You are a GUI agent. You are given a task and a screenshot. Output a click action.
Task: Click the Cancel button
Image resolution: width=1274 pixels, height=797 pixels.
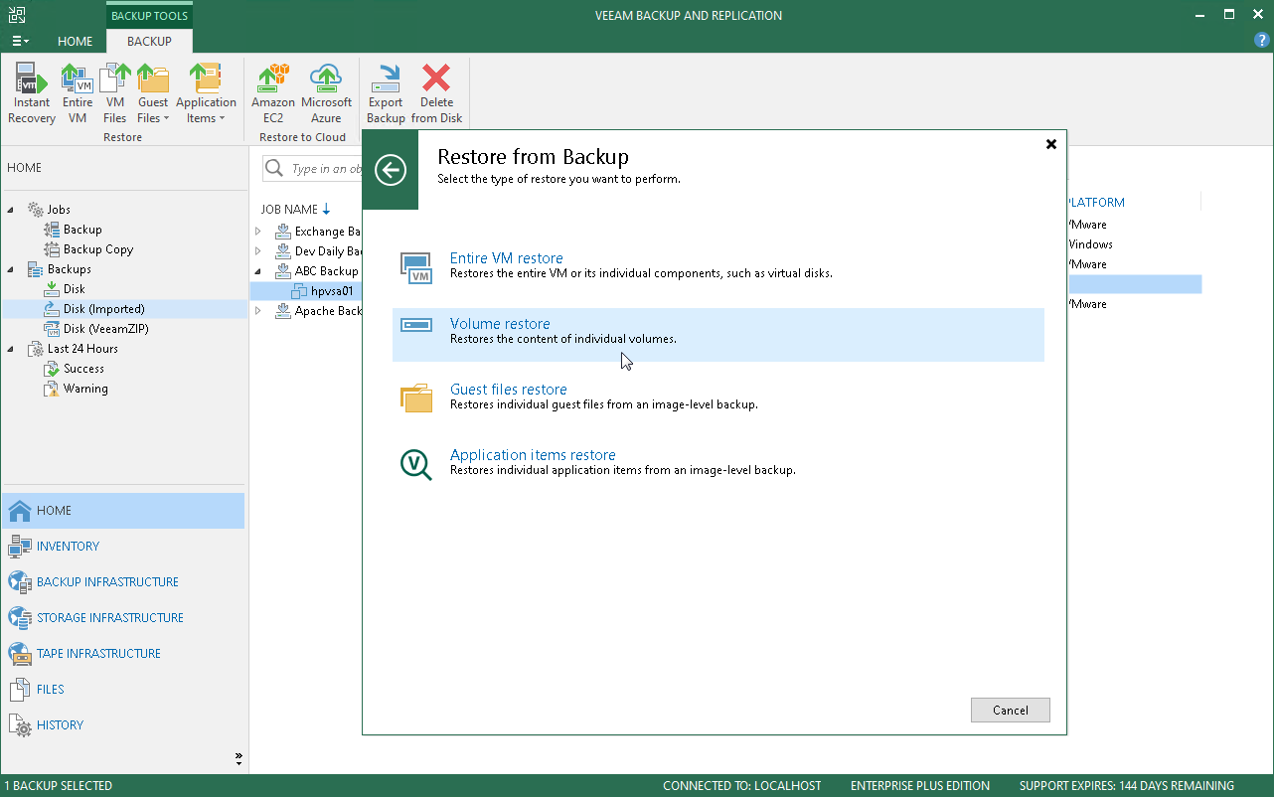coord(1010,710)
